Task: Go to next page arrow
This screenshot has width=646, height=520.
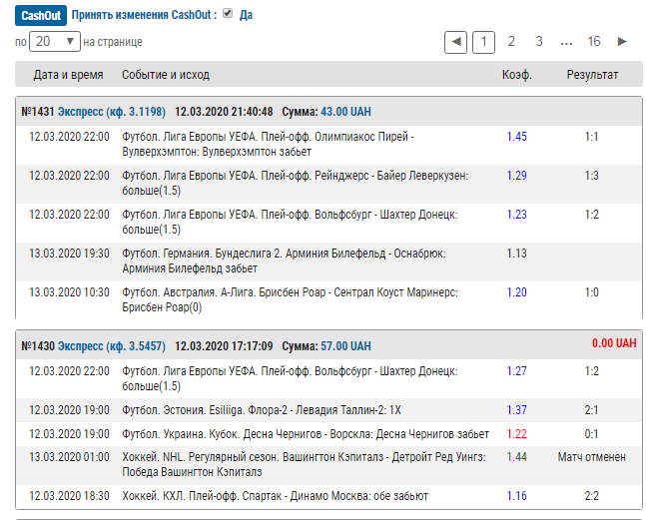Action: click(622, 42)
